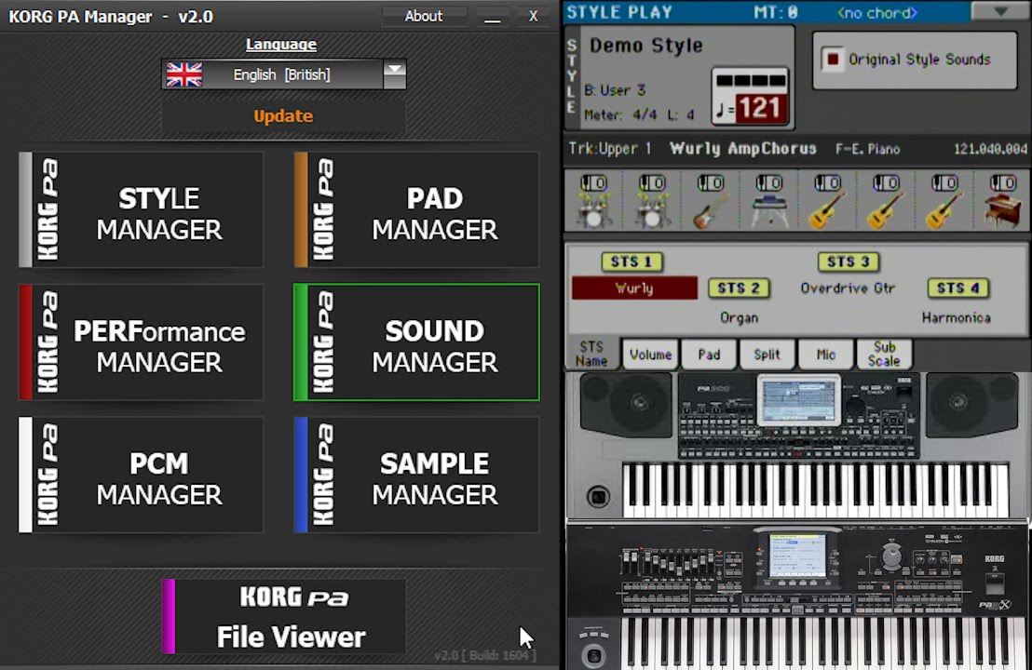
Task: Click the British flag icon
Action: click(x=184, y=74)
